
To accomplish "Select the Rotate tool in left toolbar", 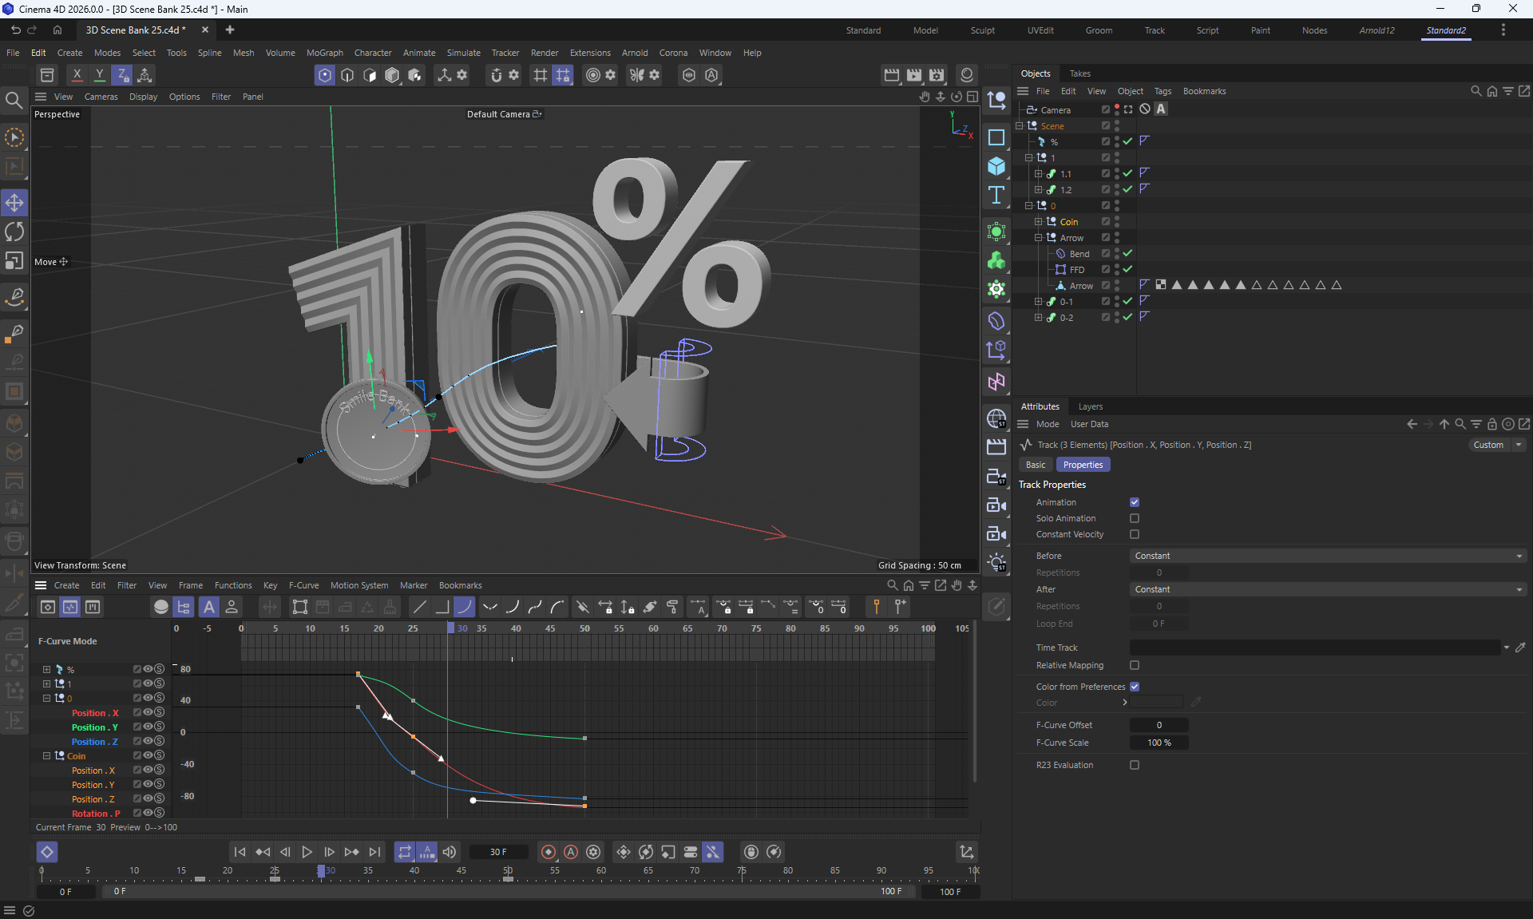I will (14, 232).
